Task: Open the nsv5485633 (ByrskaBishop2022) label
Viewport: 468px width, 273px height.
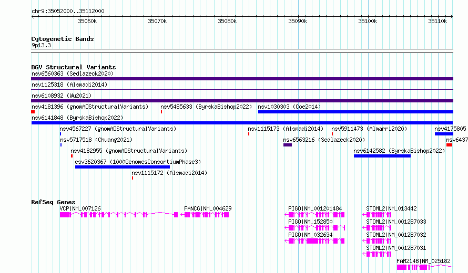Action: tap(206, 107)
